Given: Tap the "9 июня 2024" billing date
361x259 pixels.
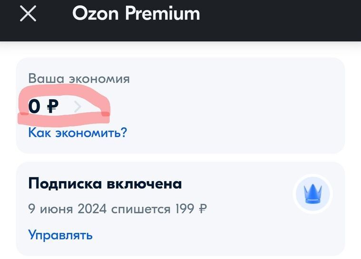Looking at the screenshot, I should 67,209.
